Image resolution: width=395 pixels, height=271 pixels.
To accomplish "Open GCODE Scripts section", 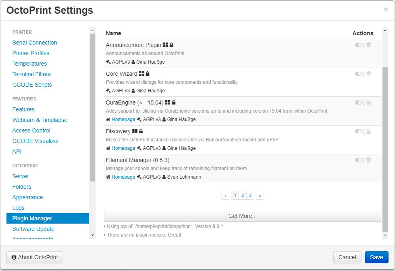I will [x=32, y=85].
